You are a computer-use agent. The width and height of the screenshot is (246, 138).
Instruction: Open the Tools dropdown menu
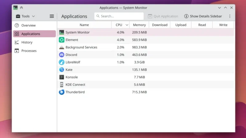[25, 16]
